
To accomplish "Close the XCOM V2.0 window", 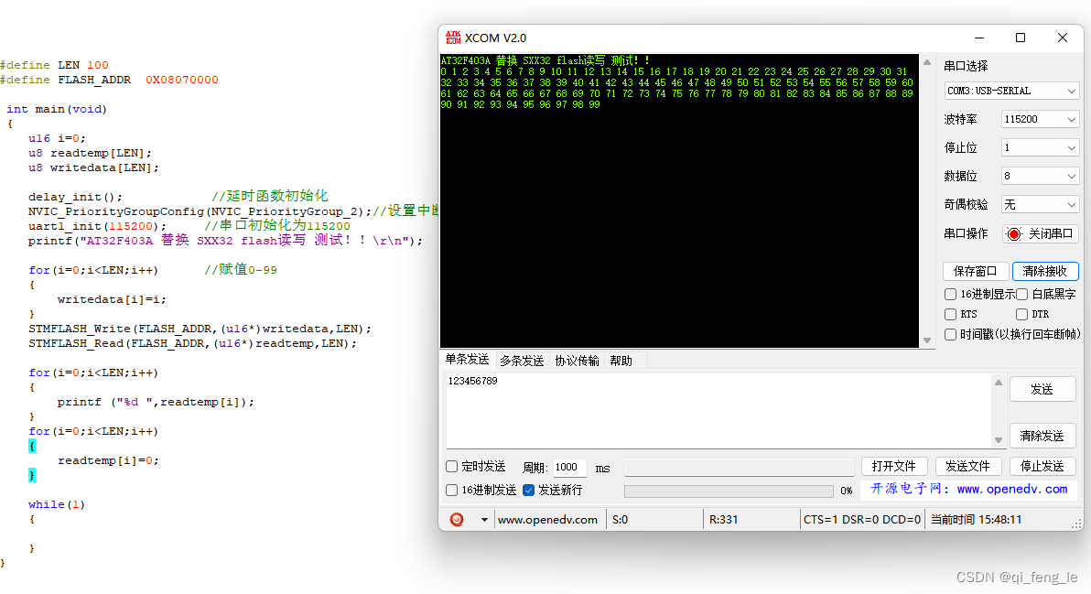I will [x=1063, y=38].
